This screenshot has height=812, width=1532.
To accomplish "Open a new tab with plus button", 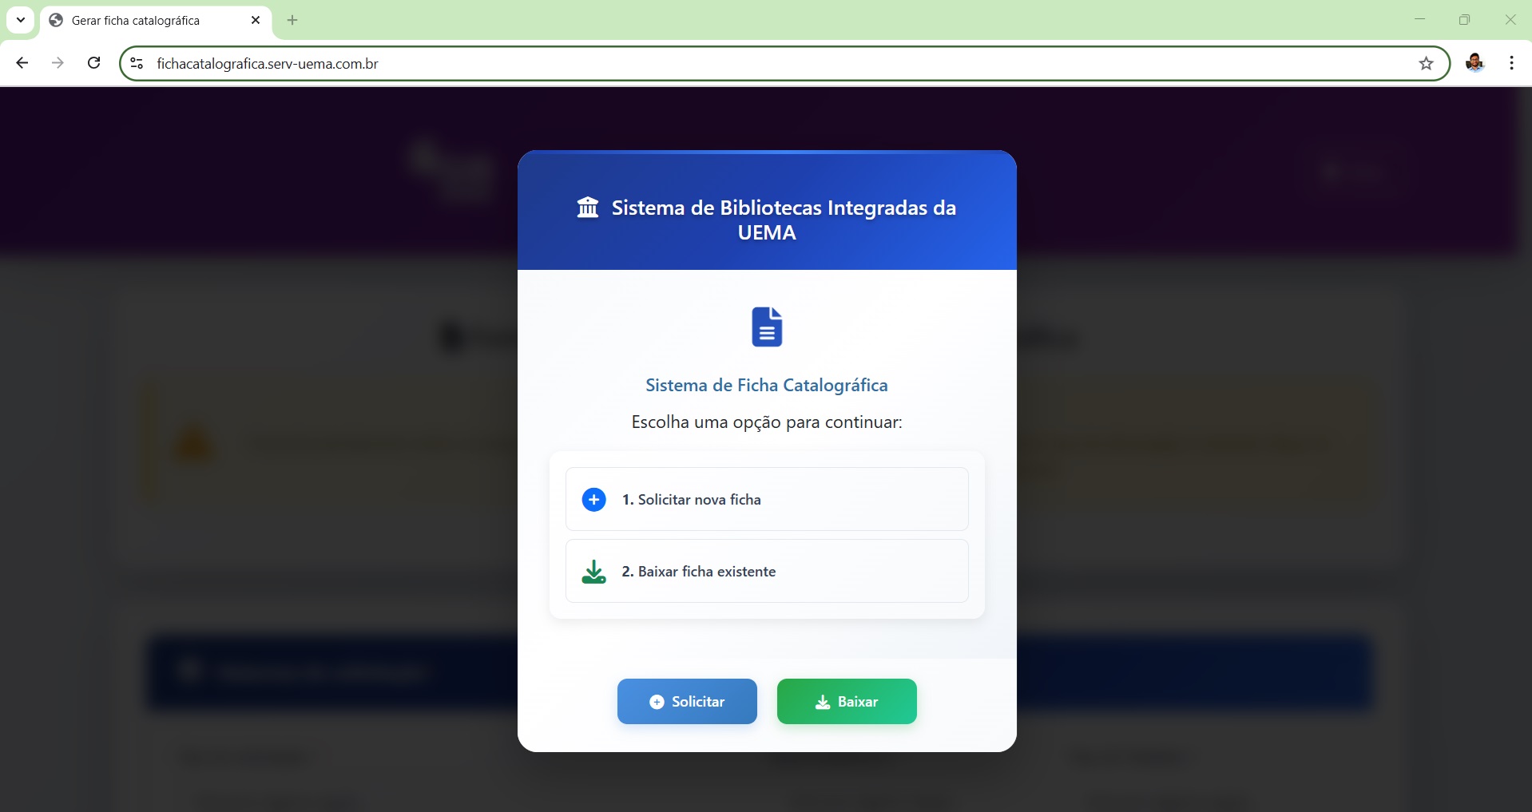I will pyautogui.click(x=292, y=21).
